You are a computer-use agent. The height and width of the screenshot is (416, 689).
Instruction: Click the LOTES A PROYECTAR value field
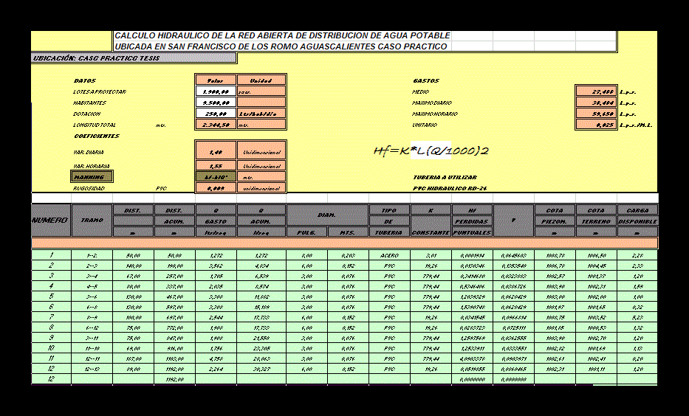point(216,91)
